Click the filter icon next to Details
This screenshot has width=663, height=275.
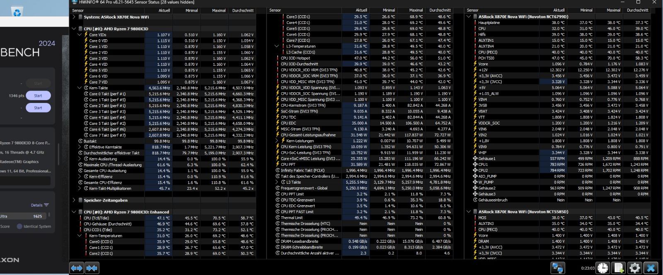46,205
